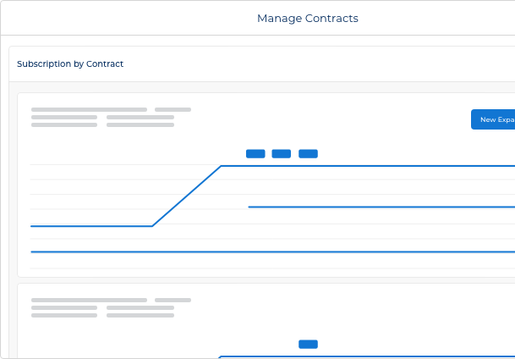Select the middle blue marker above the top chart
The height and width of the screenshot is (359, 515).
click(282, 153)
